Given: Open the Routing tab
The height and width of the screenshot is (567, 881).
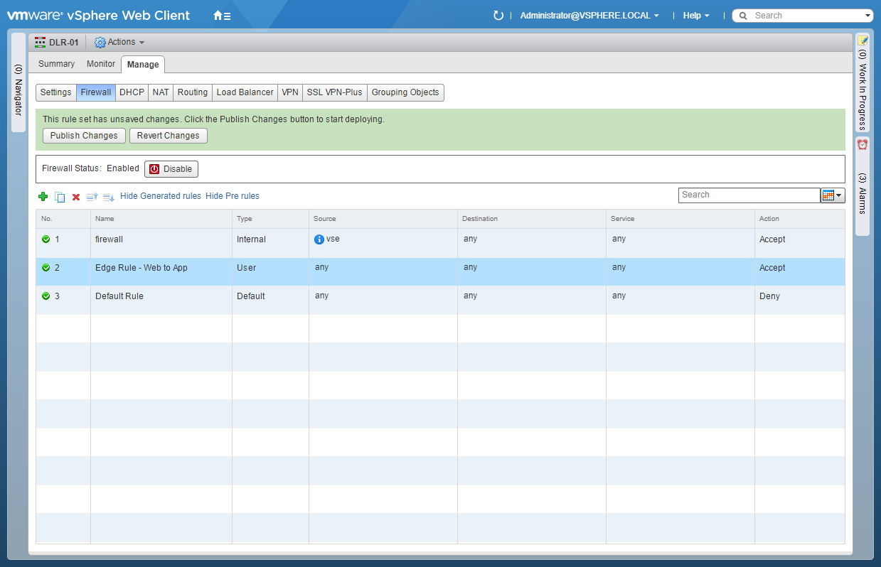Looking at the screenshot, I should [193, 92].
